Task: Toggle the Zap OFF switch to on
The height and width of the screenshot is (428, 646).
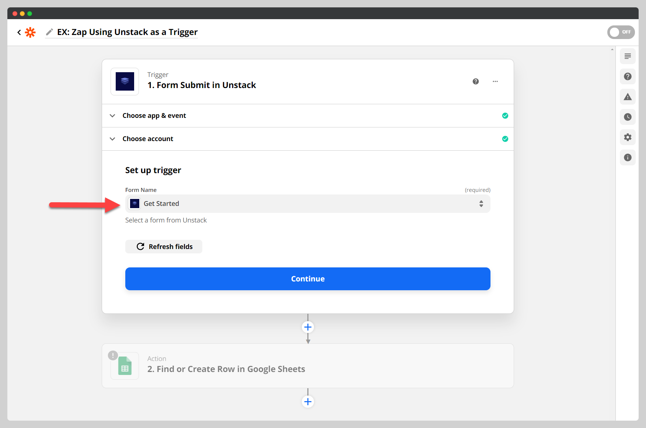Action: coord(621,32)
